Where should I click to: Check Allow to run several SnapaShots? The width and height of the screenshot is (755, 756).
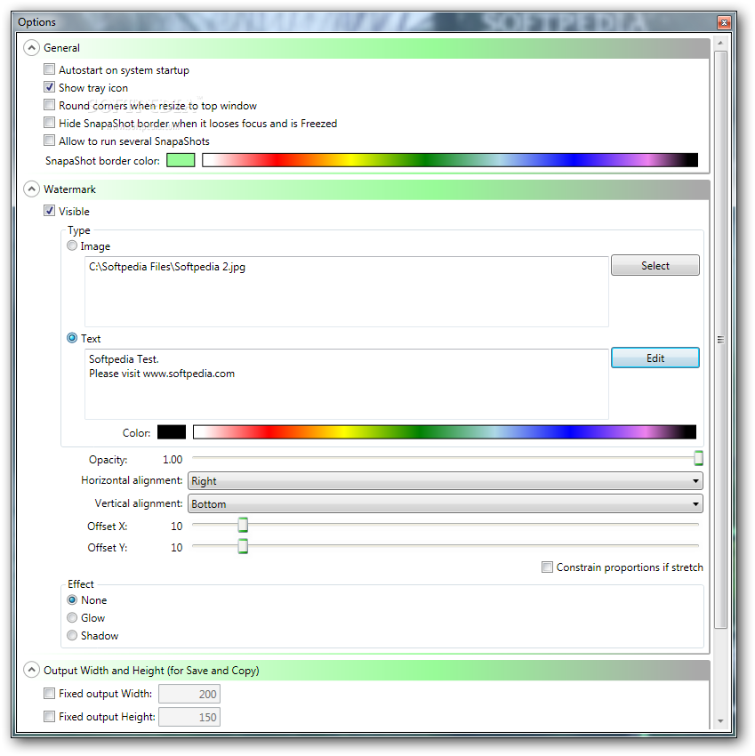49,141
